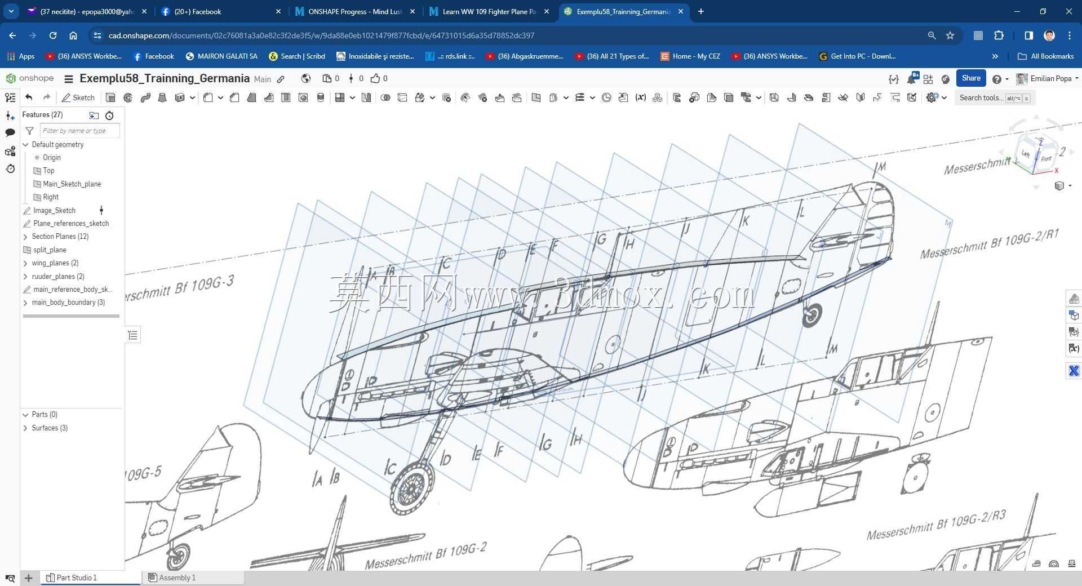
Task: Open the Onshape document hamburger menu
Action: click(x=69, y=79)
